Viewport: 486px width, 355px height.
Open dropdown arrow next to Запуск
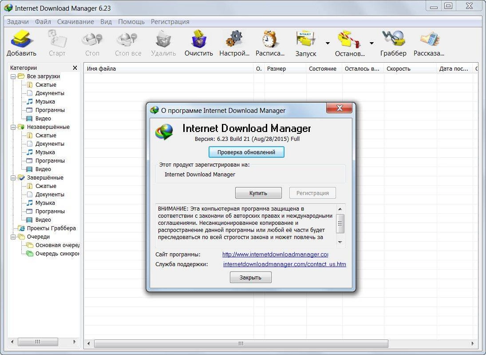point(328,43)
